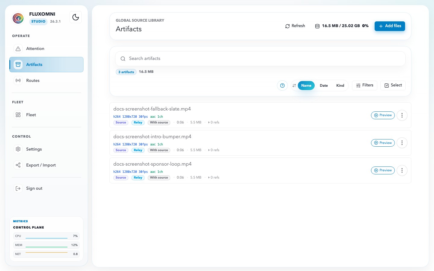Click the With source tag on docs-screenshot-sponsor-loop.mp4

(159, 178)
